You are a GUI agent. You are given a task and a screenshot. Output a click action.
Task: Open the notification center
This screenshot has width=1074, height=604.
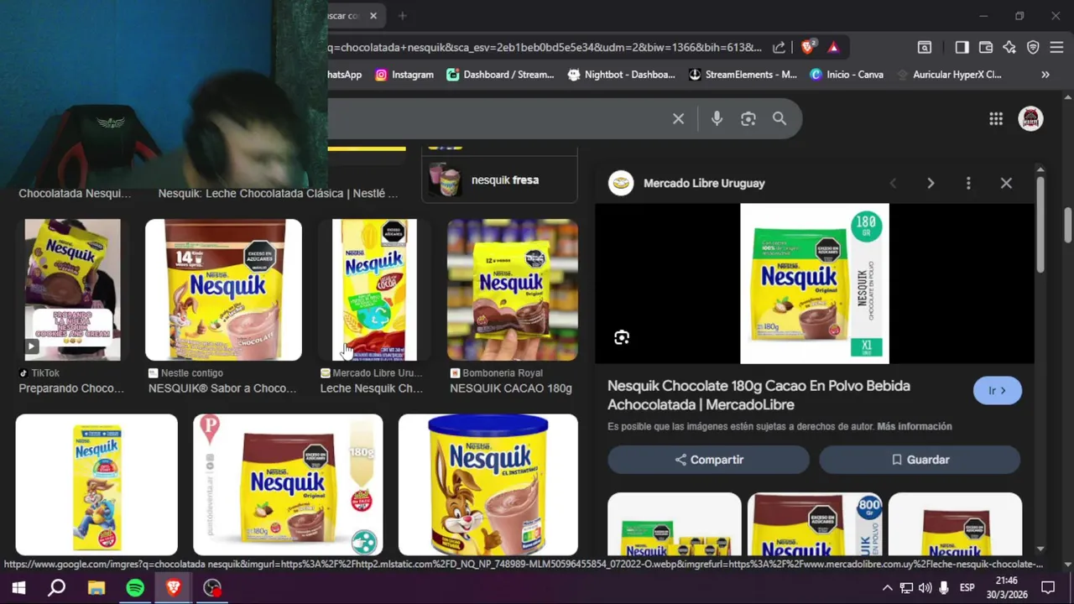tap(1048, 588)
